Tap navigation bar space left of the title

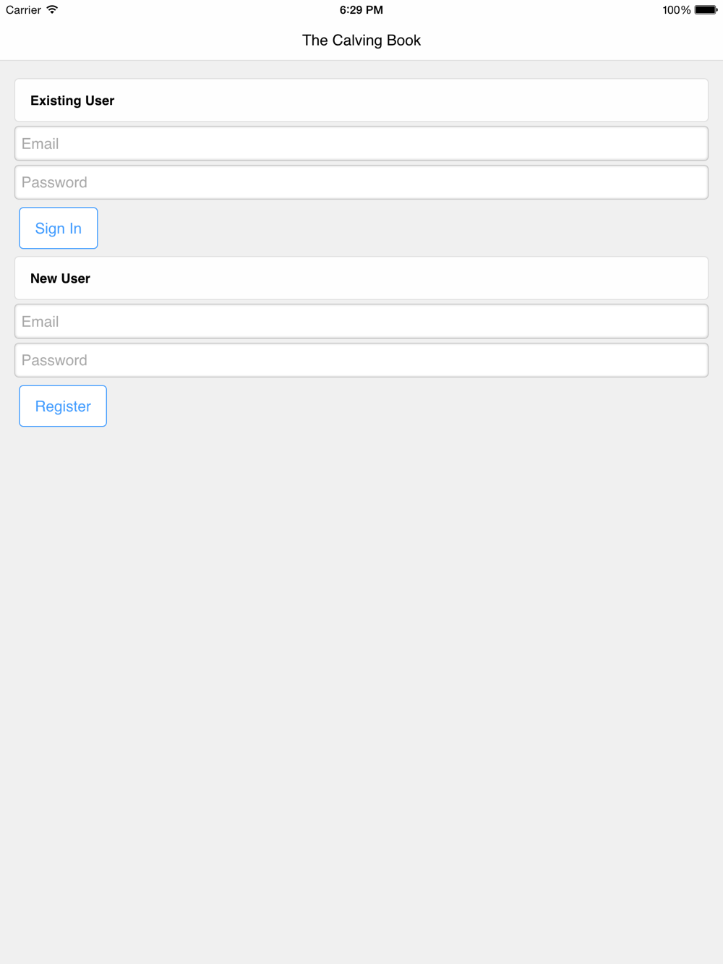pyautogui.click(x=145, y=40)
